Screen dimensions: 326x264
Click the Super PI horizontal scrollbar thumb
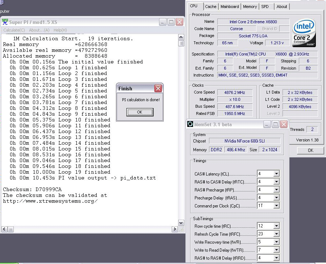coord(11,229)
